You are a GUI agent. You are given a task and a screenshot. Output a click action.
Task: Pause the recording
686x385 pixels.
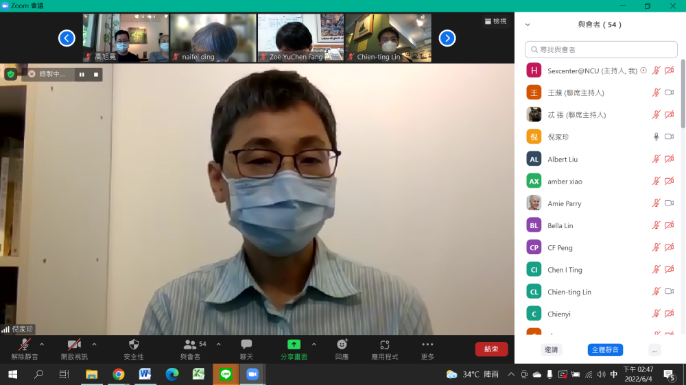pyautogui.click(x=82, y=74)
